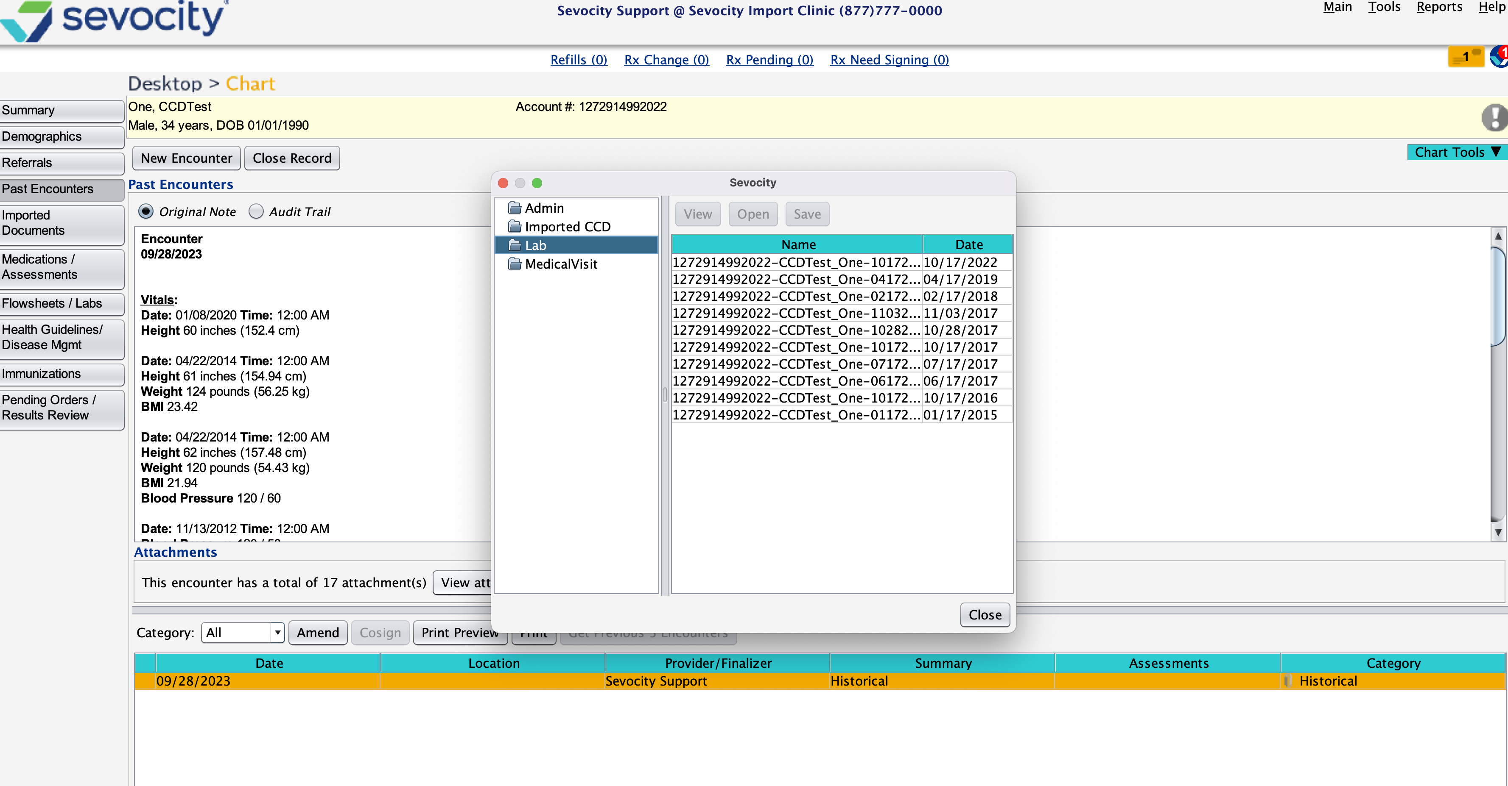The width and height of the screenshot is (1508, 786).
Task: Click the Imported CCD folder icon
Action: click(x=515, y=226)
